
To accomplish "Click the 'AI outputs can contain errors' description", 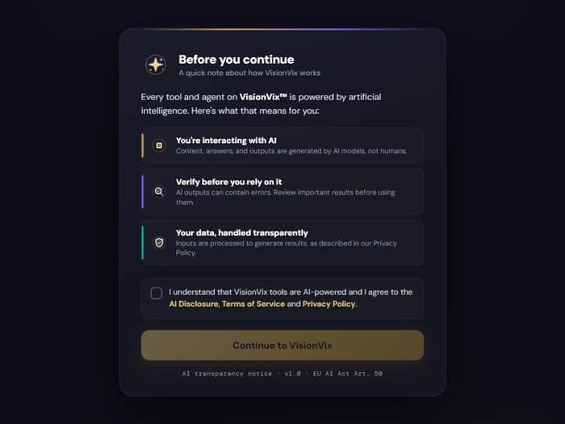I will coord(286,197).
